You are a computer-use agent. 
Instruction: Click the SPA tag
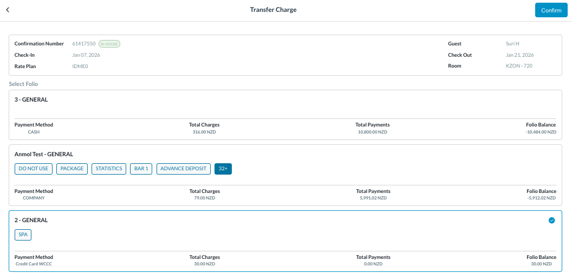click(23, 235)
